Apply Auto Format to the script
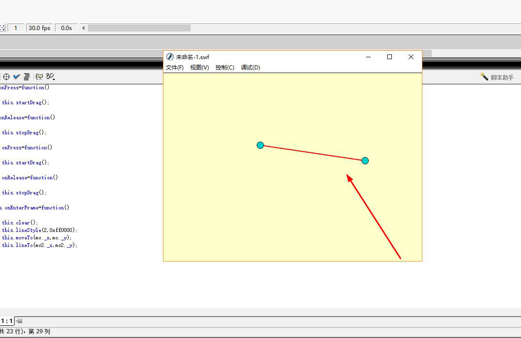The image size is (521, 338). point(27,77)
